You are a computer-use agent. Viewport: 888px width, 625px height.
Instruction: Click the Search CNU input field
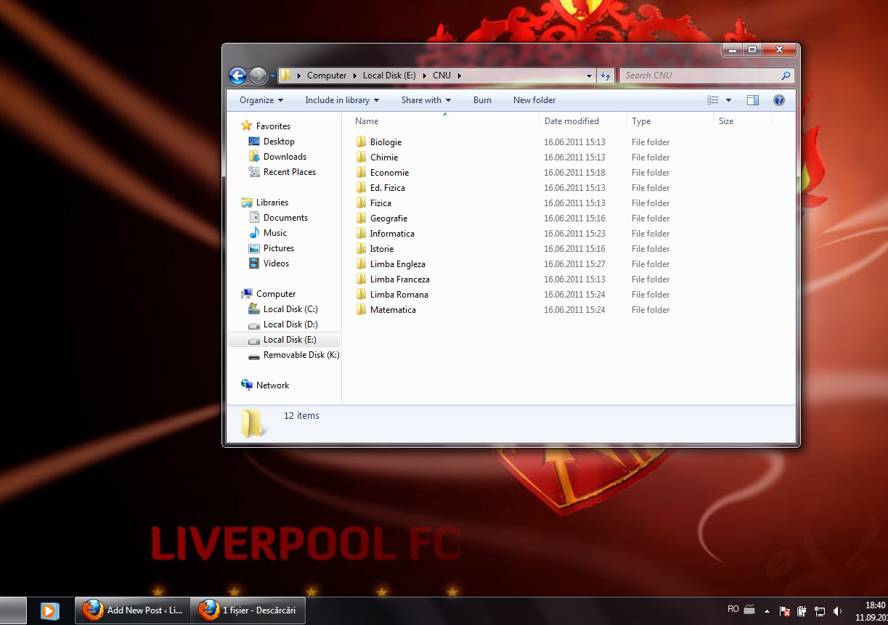[697, 75]
